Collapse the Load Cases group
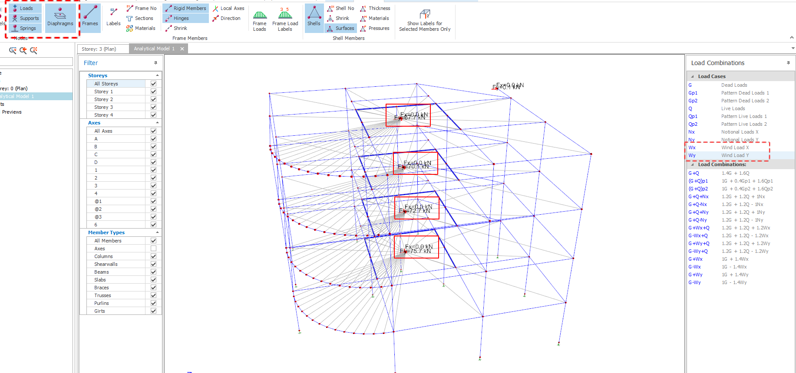 point(692,76)
